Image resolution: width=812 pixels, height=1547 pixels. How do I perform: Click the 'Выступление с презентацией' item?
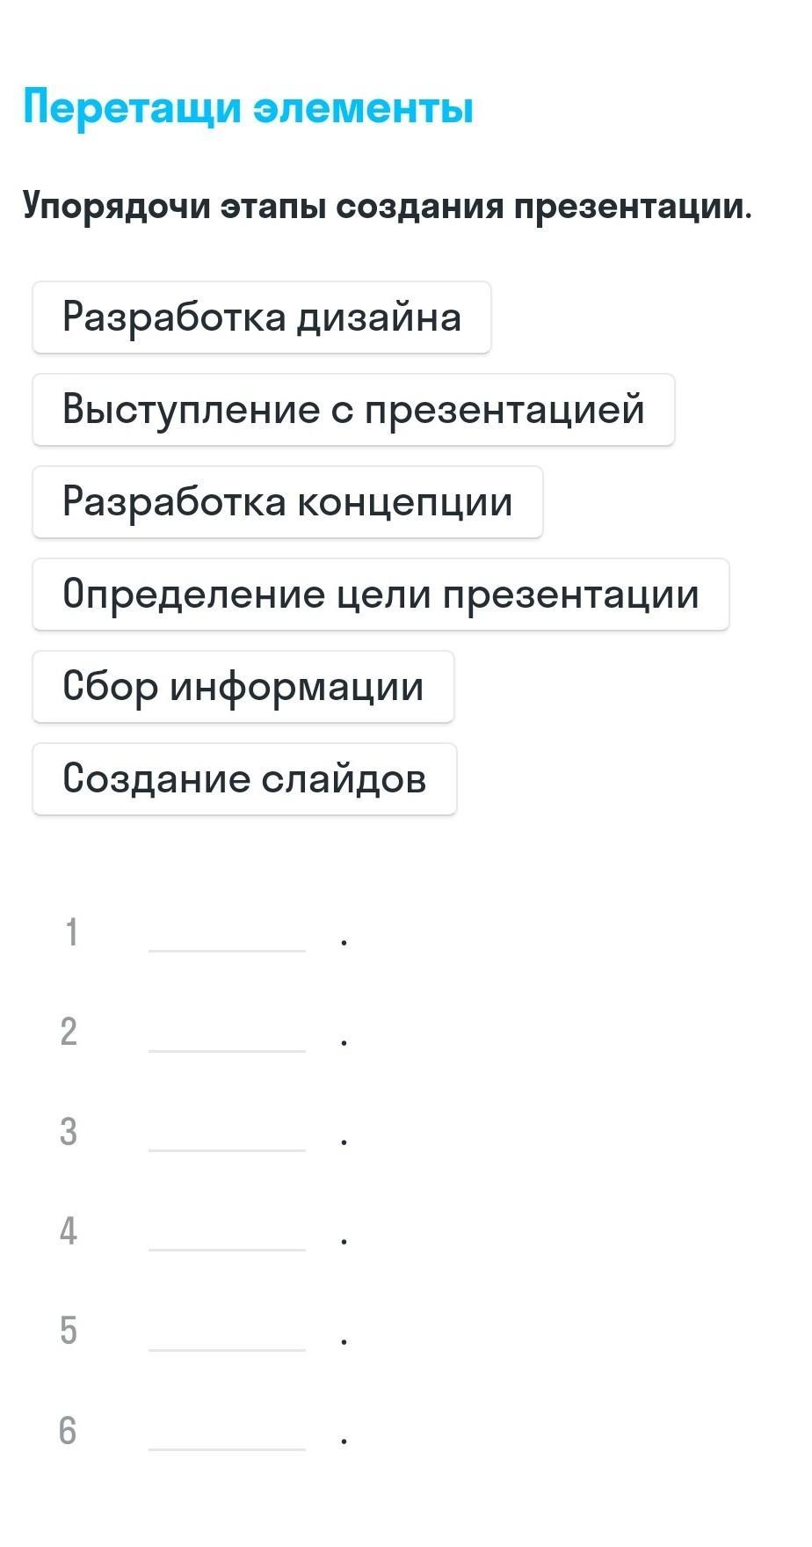[x=353, y=410]
